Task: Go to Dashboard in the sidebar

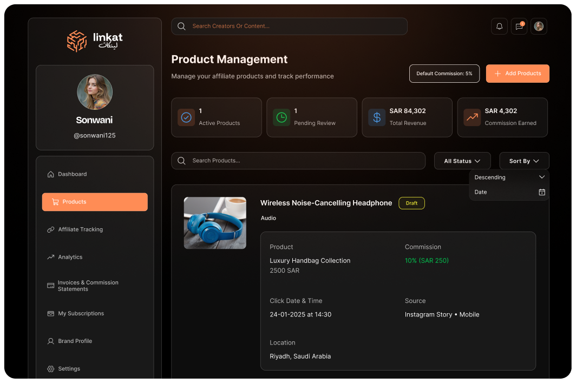Action: [x=73, y=174]
